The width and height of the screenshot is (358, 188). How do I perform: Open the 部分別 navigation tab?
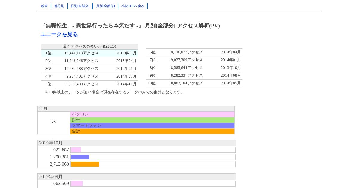point(59,6)
